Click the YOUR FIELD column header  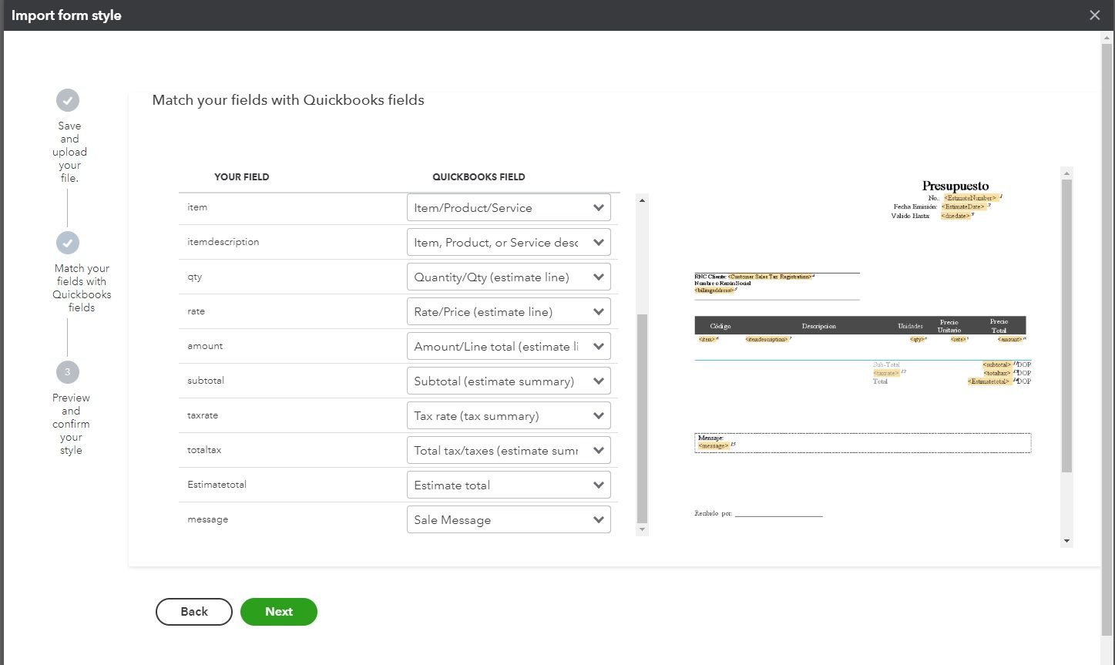coord(242,176)
